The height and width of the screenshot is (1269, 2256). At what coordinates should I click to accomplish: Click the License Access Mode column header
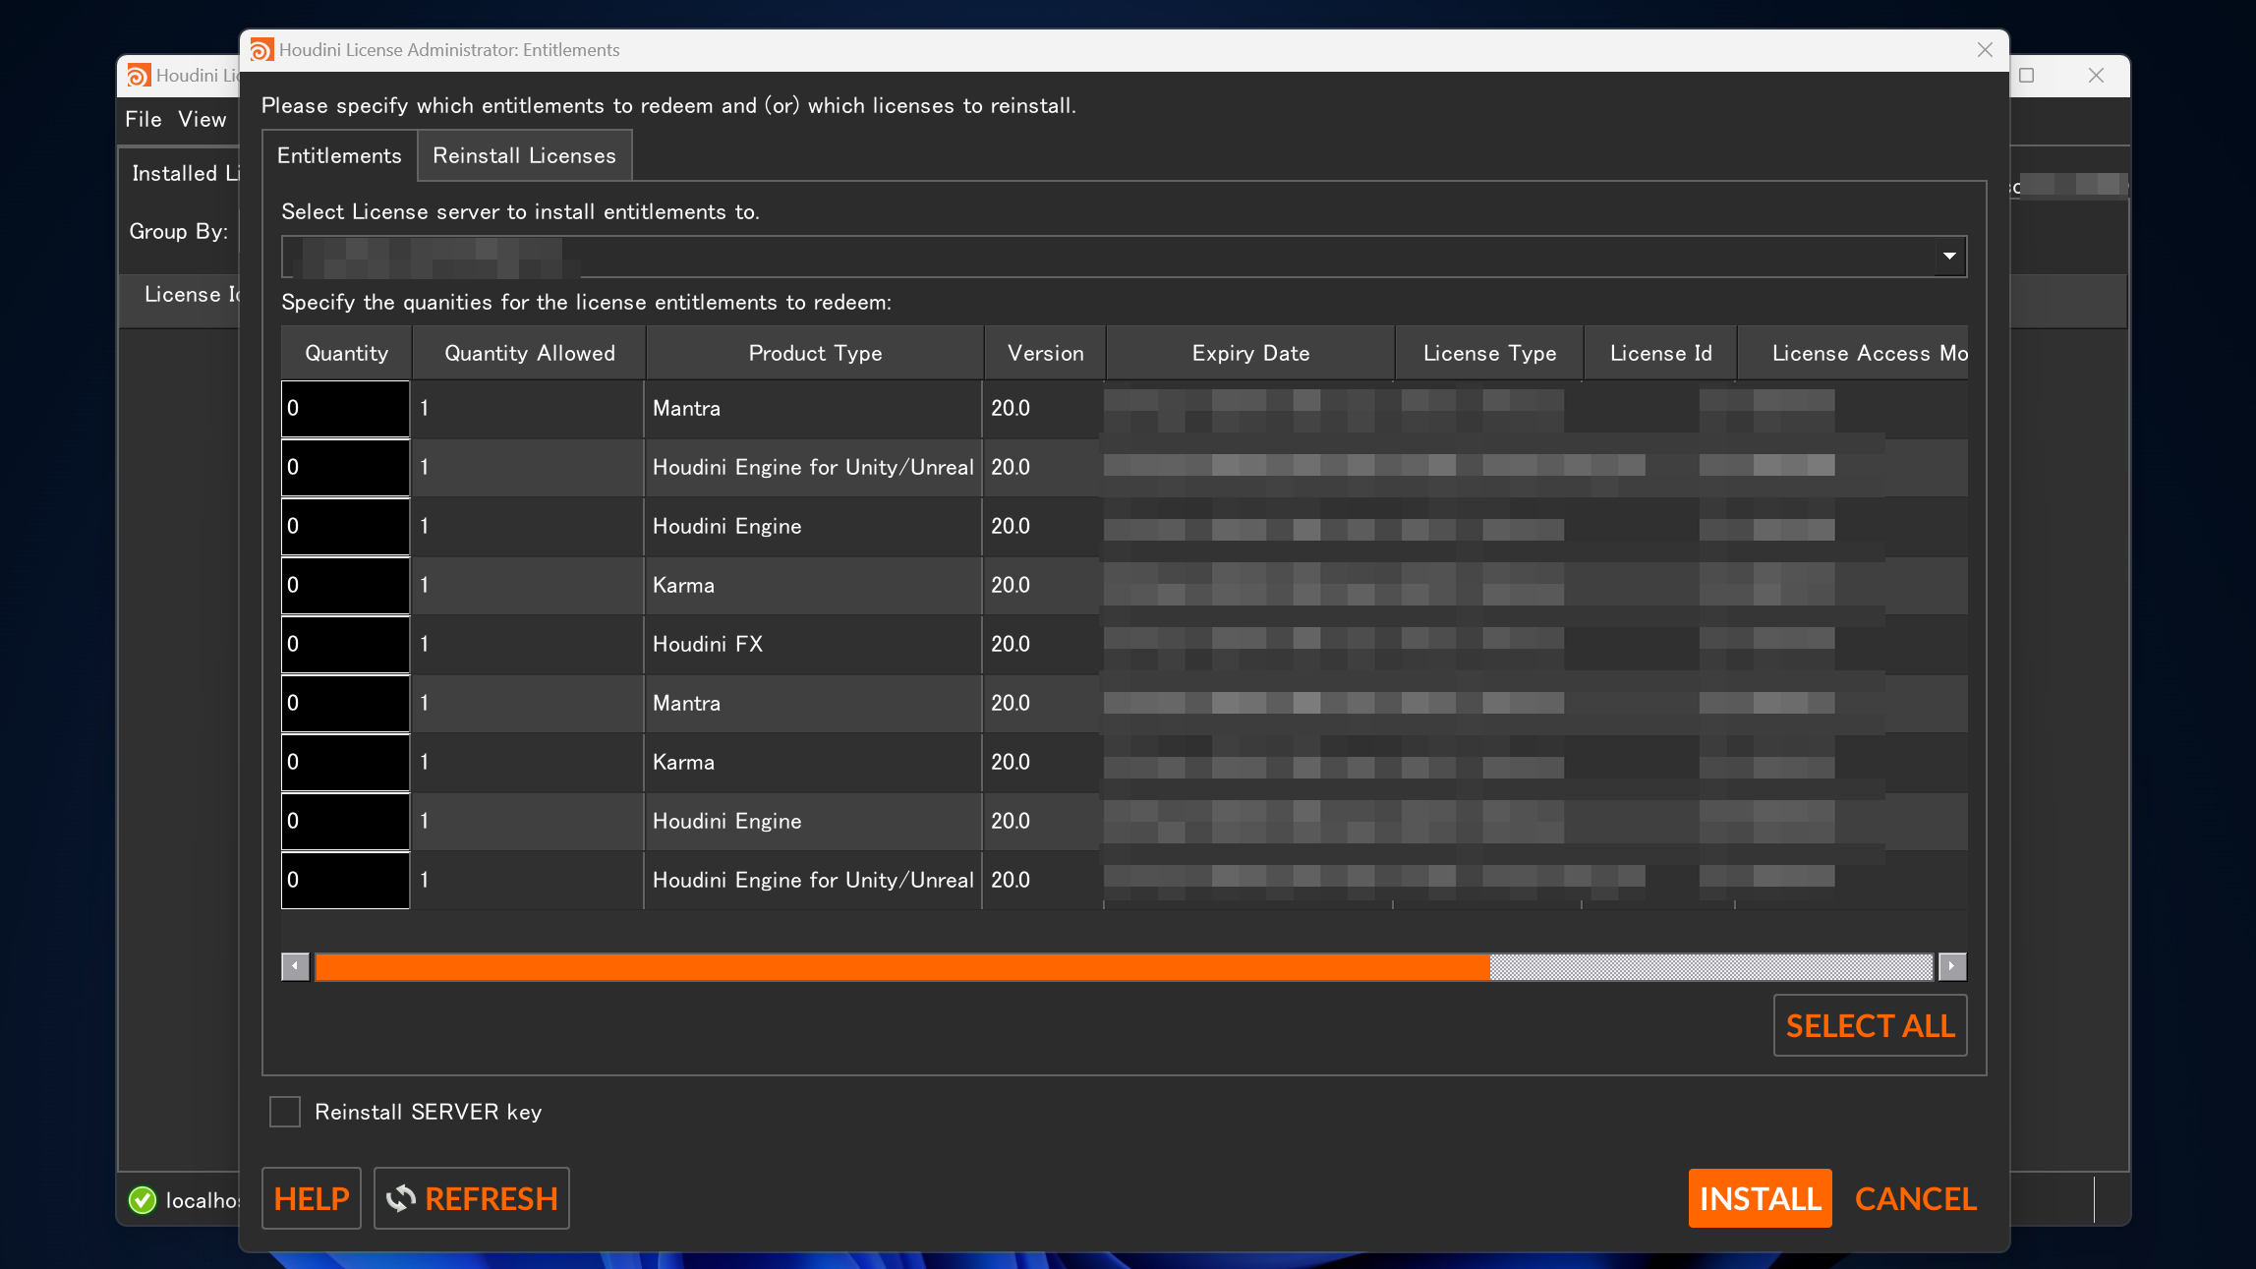(1853, 353)
